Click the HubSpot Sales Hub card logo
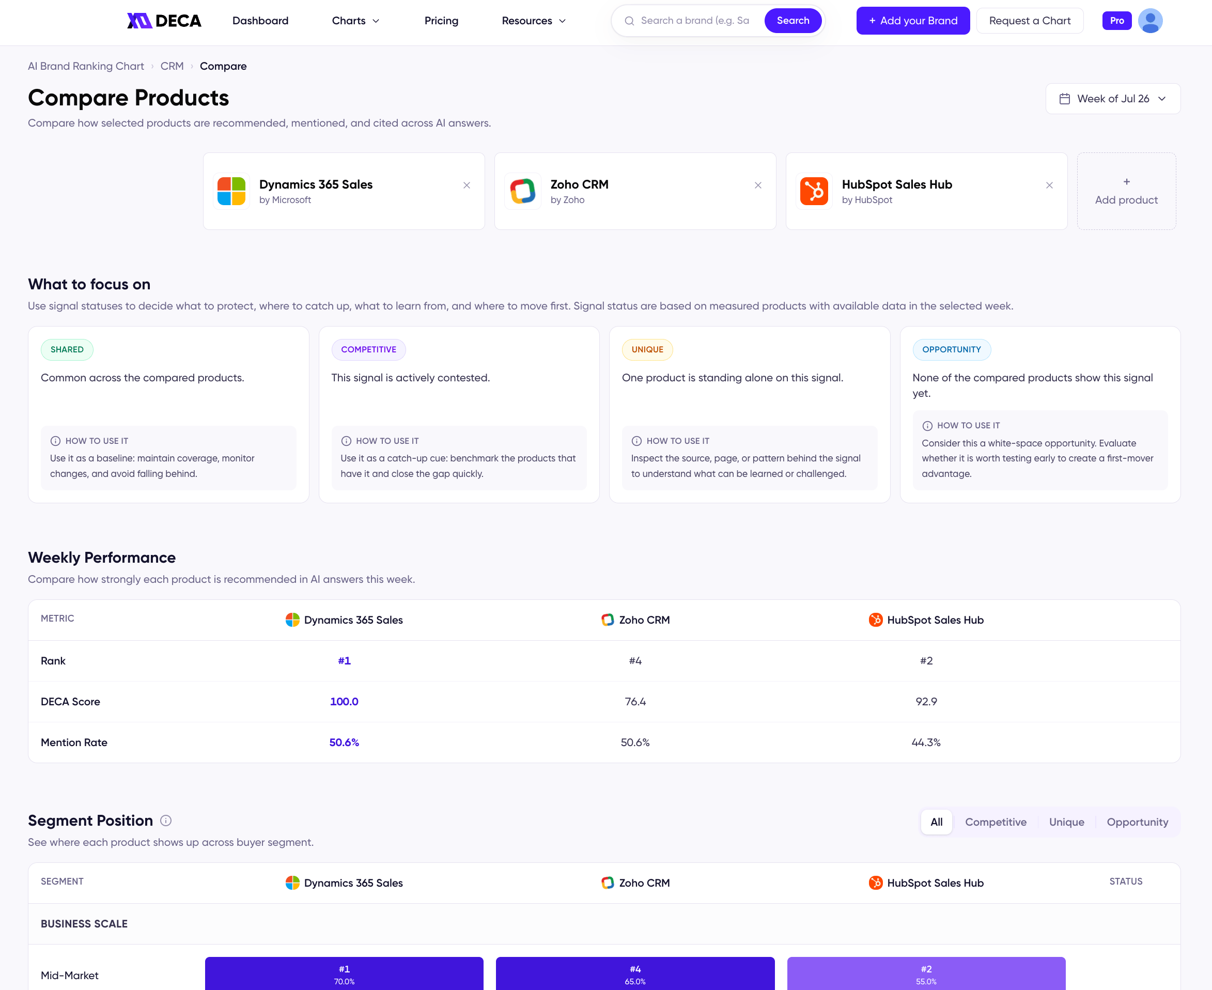Viewport: 1212px width, 990px height. tap(814, 191)
